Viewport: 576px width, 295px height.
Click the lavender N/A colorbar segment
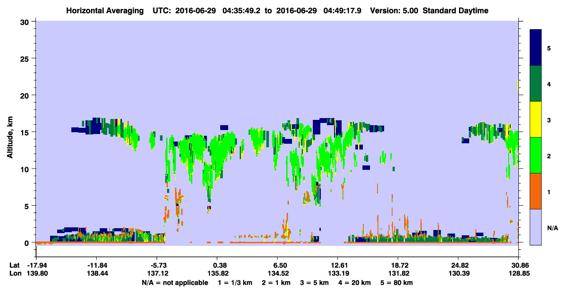point(536,227)
